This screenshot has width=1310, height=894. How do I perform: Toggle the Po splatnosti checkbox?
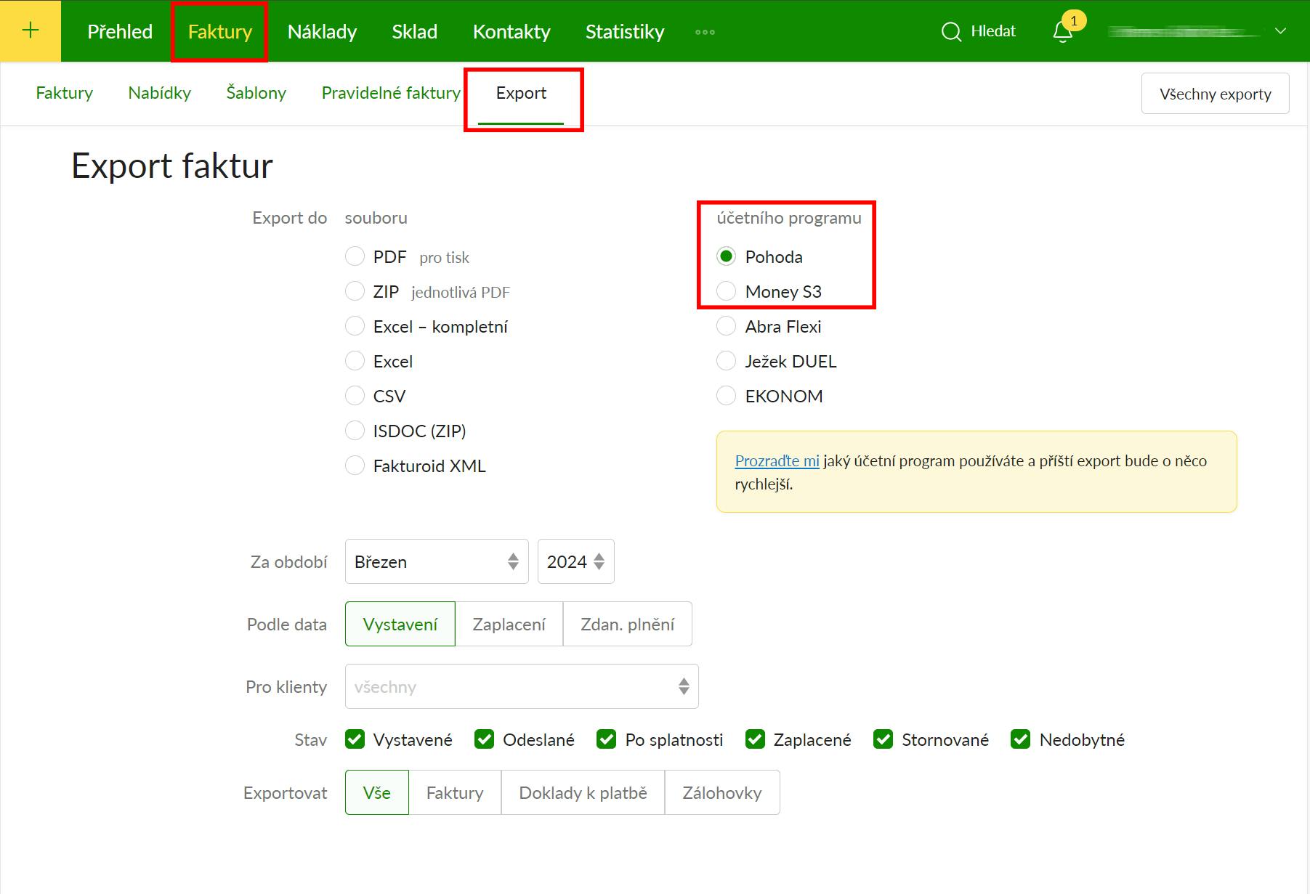pyautogui.click(x=607, y=739)
